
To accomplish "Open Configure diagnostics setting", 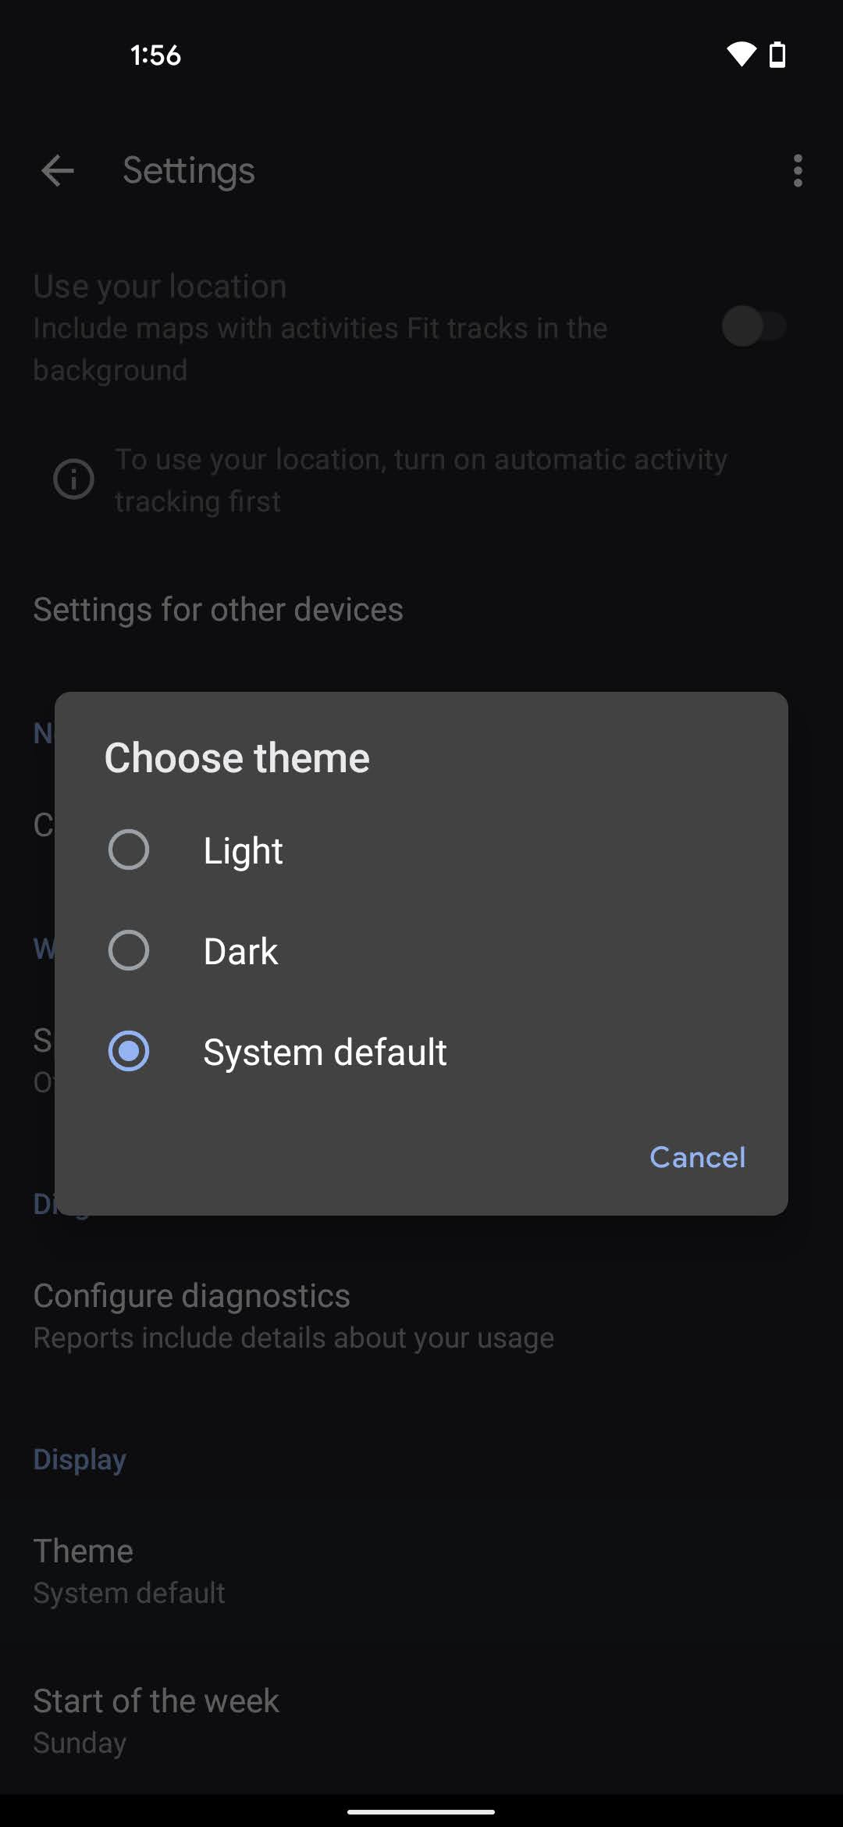I will [x=293, y=1316].
